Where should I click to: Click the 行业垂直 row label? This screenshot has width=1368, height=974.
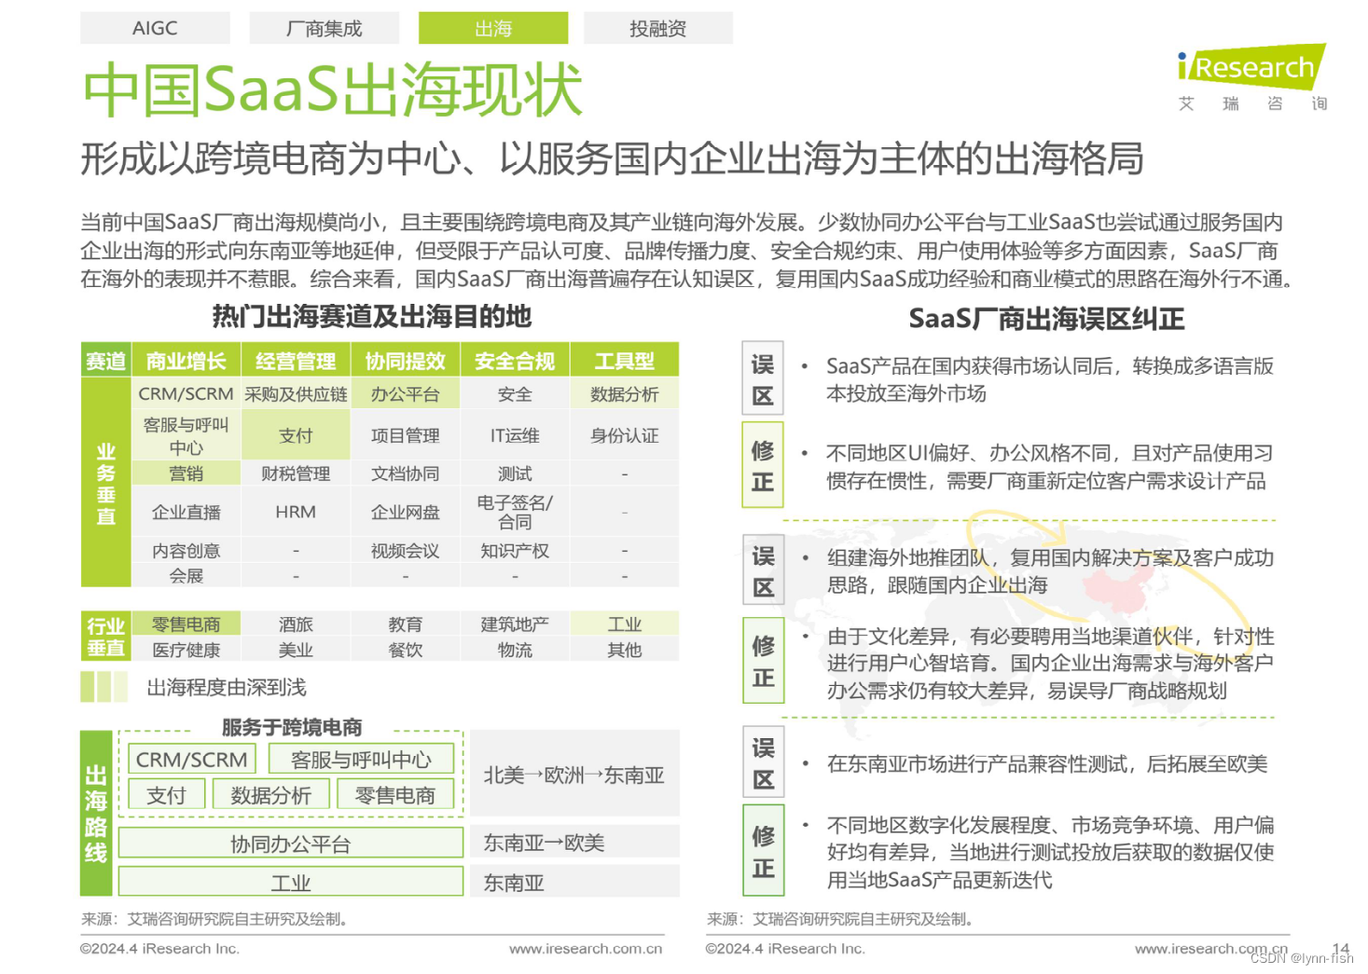(105, 637)
